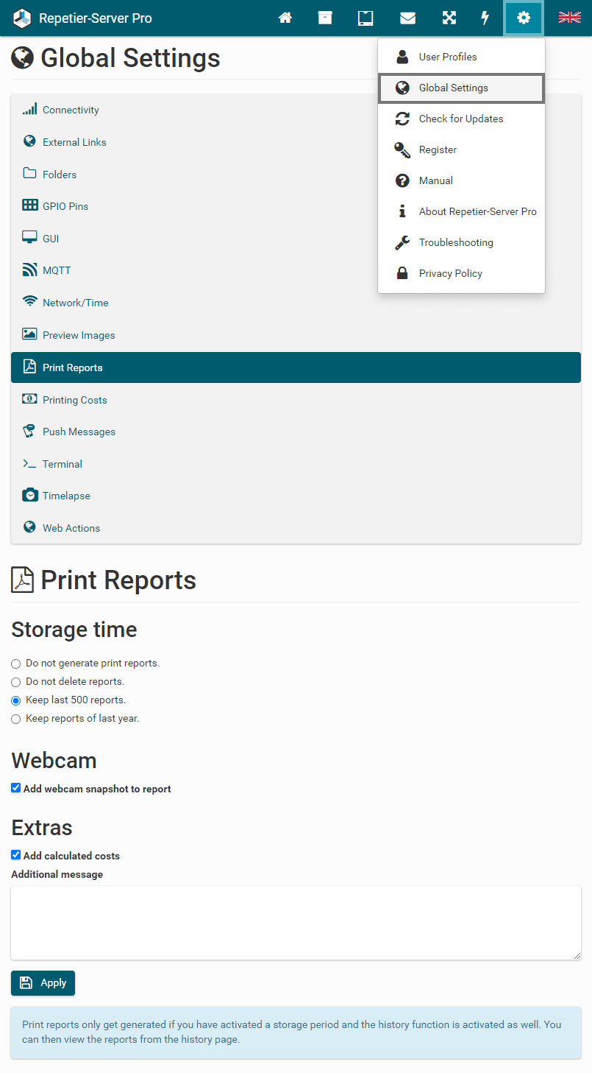This screenshot has height=1073, width=592.
Task: Select Check for Updates menu entry
Action: (x=460, y=119)
